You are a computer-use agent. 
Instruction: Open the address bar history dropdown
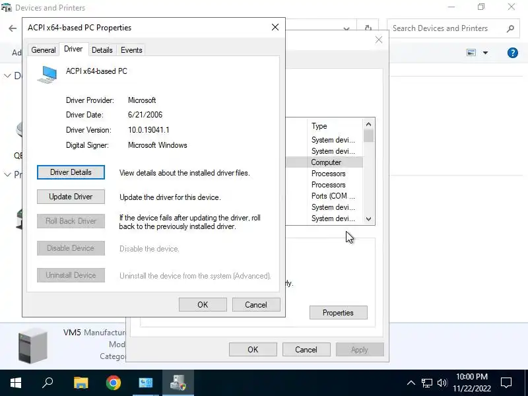tap(346, 28)
